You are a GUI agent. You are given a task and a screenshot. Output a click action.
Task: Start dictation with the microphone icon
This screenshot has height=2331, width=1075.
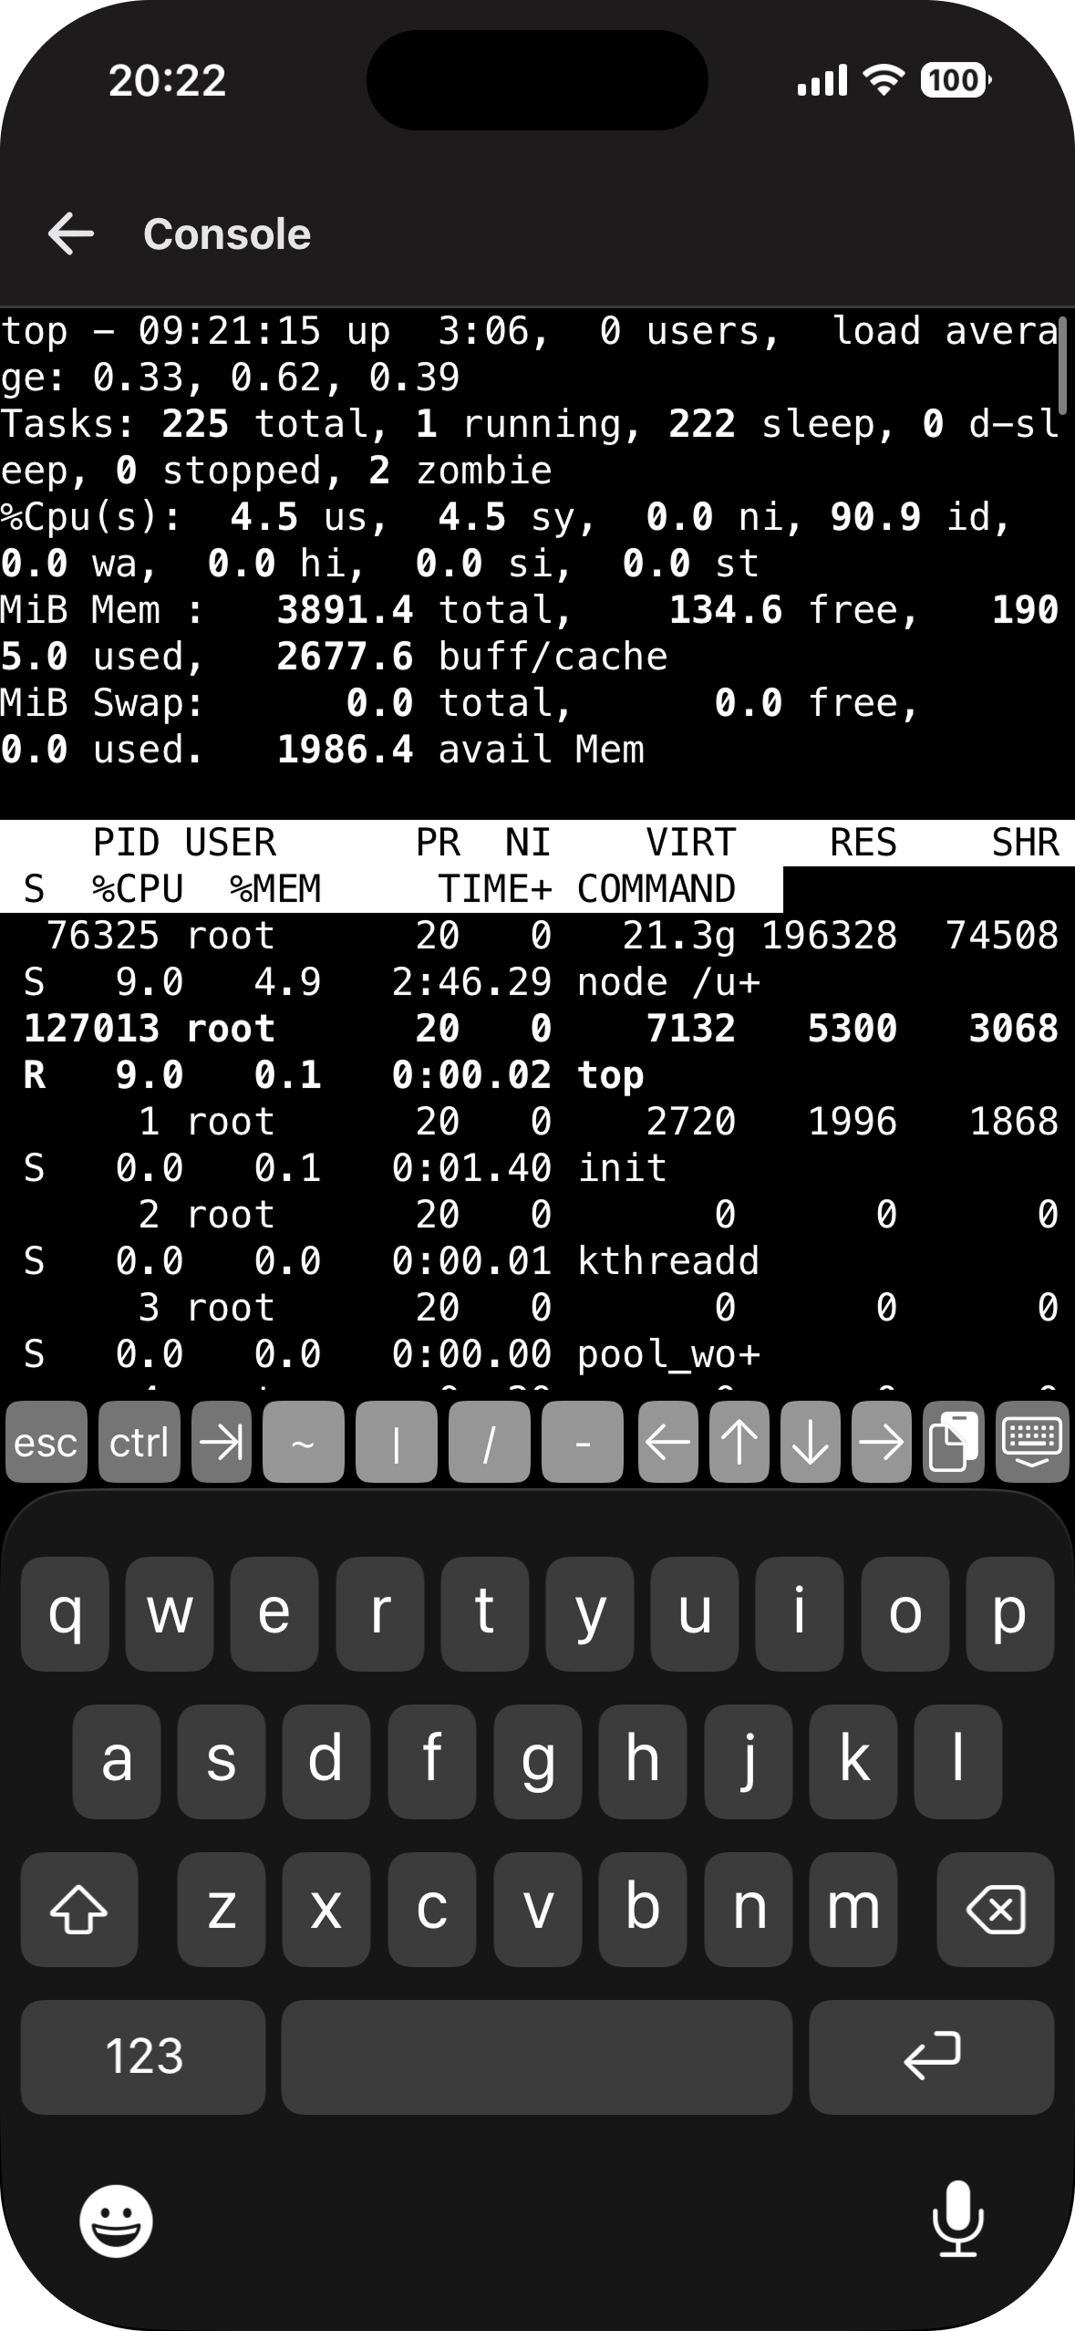(957, 2219)
